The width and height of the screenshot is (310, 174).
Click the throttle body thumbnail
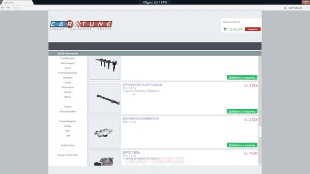tap(105, 158)
